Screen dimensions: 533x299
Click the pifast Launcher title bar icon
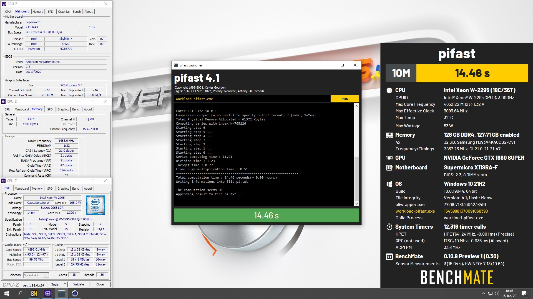coord(176,65)
